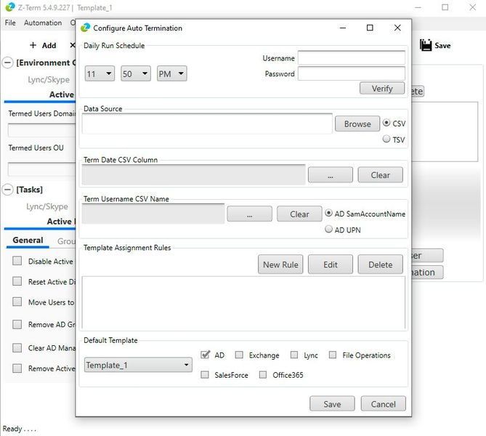Enable the Office365 checkbox
Screen dimensions: 486x436
(x=263, y=375)
